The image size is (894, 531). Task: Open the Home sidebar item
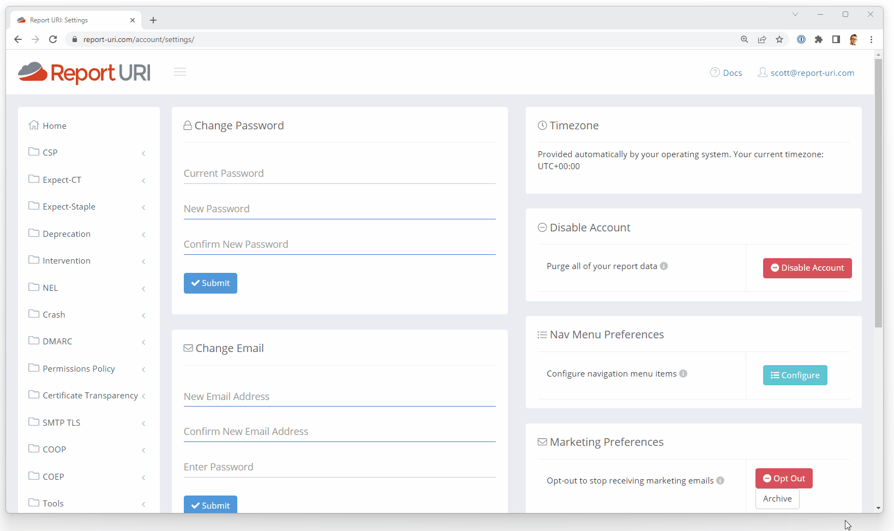click(55, 126)
